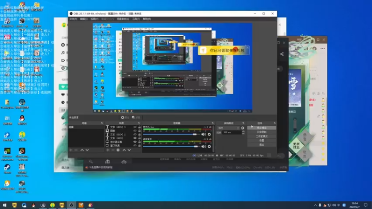This screenshot has width=372, height=209.
Task: Lock the 窗口采集 source
Action: [139, 145]
